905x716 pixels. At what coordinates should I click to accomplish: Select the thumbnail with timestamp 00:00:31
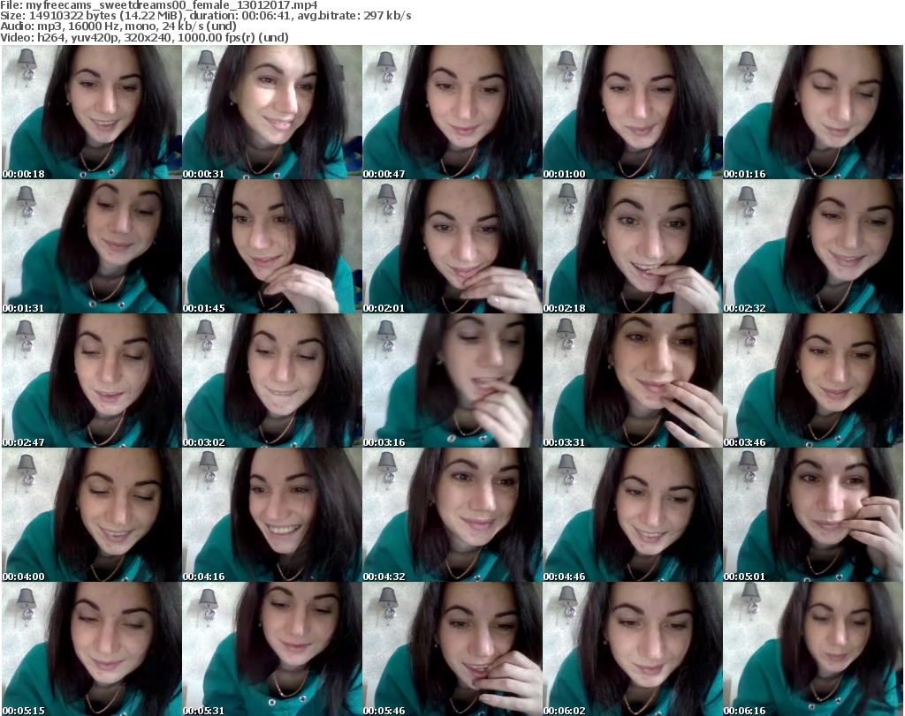(x=272, y=112)
